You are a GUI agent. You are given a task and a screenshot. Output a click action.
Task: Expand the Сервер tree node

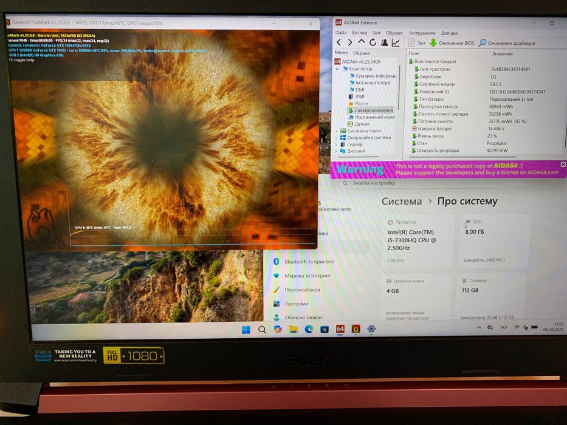(336, 144)
